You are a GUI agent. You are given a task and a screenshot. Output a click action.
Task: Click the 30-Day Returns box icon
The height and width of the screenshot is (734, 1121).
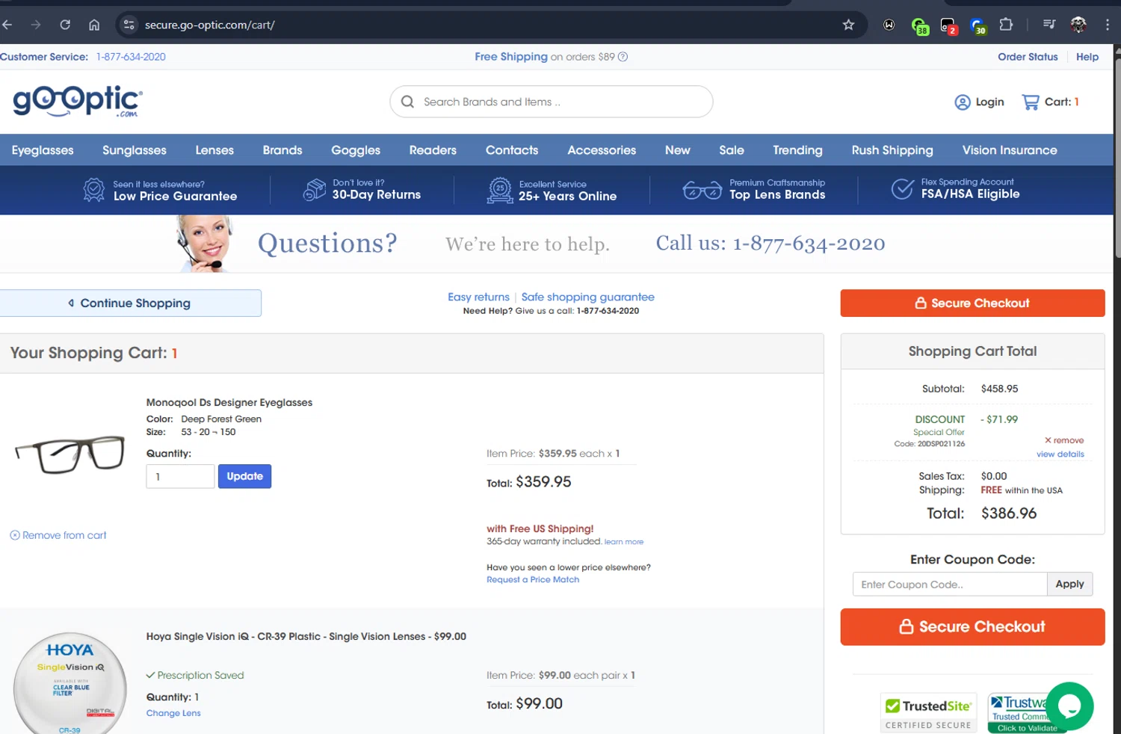[315, 190]
